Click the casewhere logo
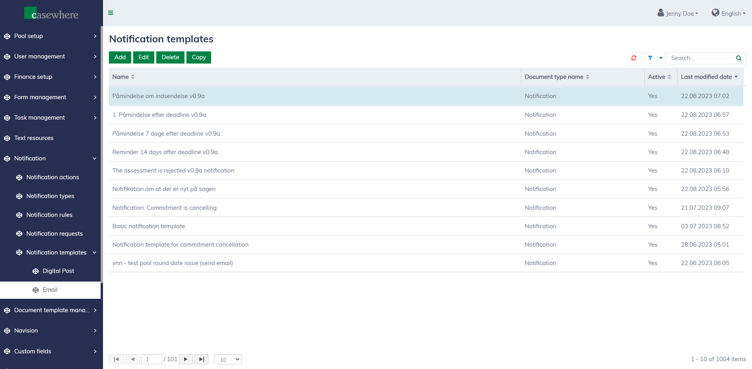 click(x=51, y=14)
